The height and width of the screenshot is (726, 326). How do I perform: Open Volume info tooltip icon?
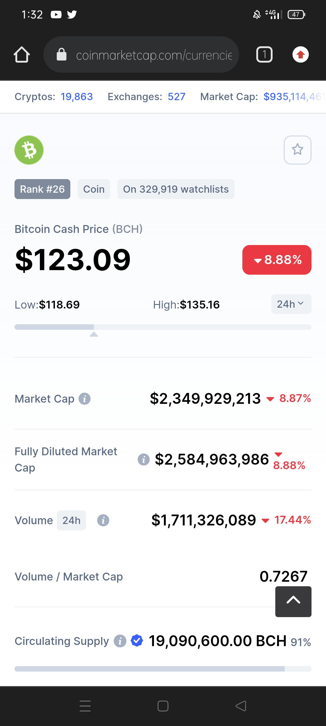coord(103,520)
